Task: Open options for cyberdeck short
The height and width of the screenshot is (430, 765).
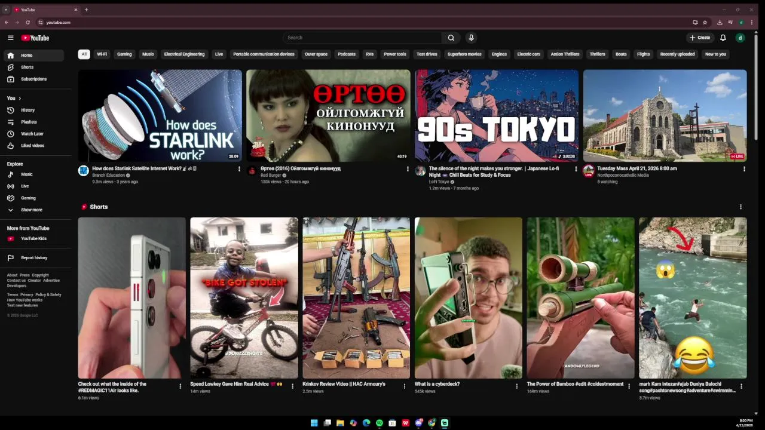Action: (x=517, y=386)
